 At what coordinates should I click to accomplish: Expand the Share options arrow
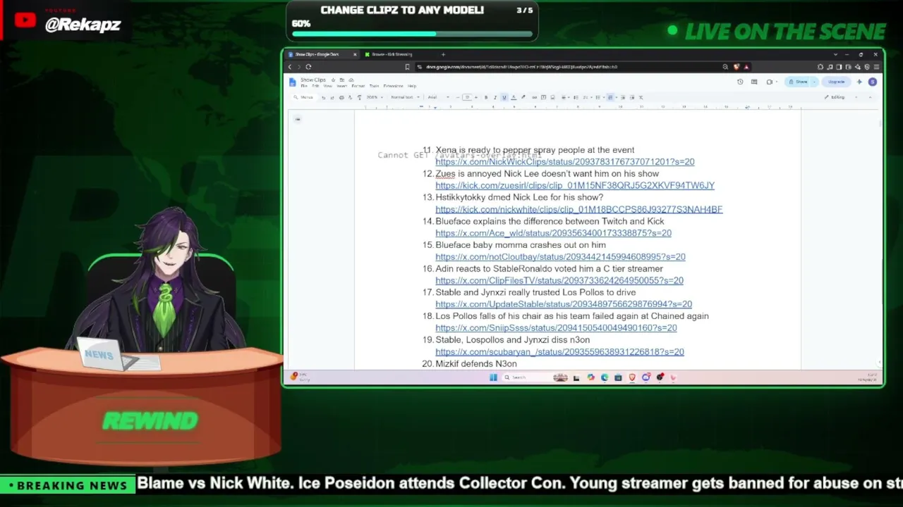click(x=814, y=82)
